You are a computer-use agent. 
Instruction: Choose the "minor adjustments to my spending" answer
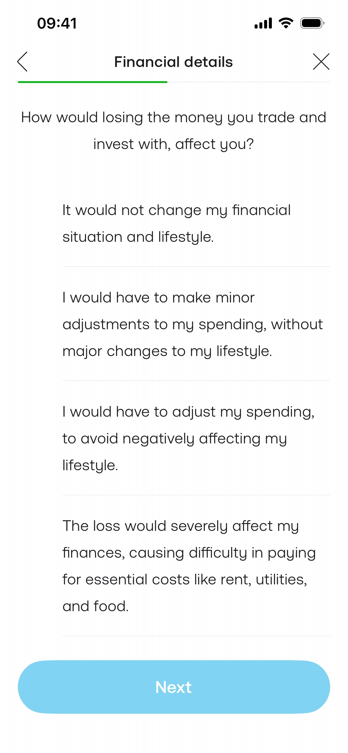[x=192, y=324]
